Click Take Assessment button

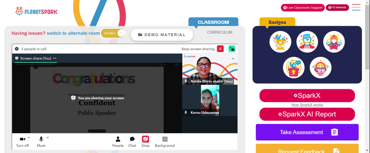[x=307, y=132]
